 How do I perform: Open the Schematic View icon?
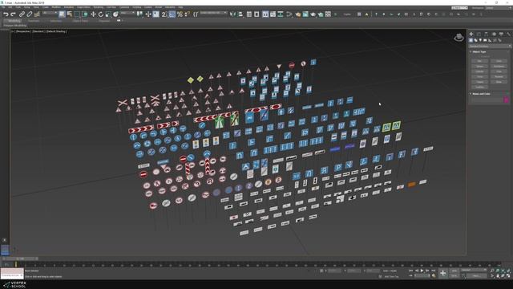tap(281, 14)
